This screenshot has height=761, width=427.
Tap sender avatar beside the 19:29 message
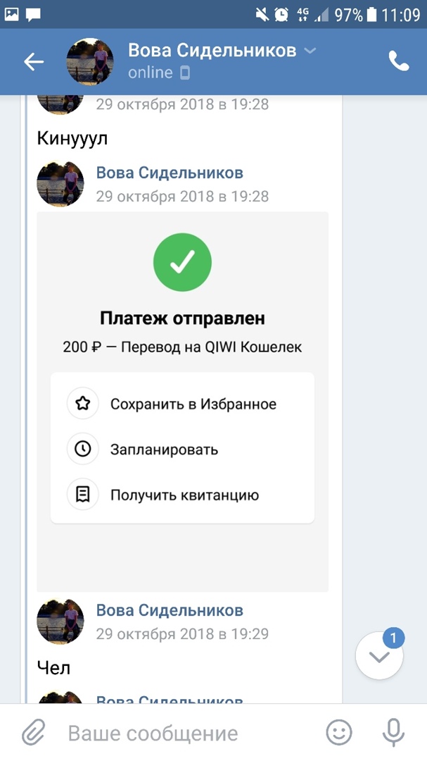60,621
